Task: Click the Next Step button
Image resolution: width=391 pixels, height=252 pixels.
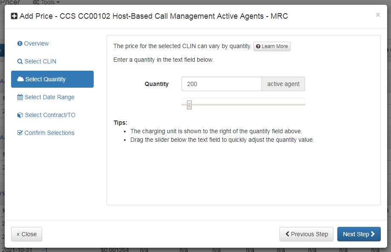Action: (359, 234)
